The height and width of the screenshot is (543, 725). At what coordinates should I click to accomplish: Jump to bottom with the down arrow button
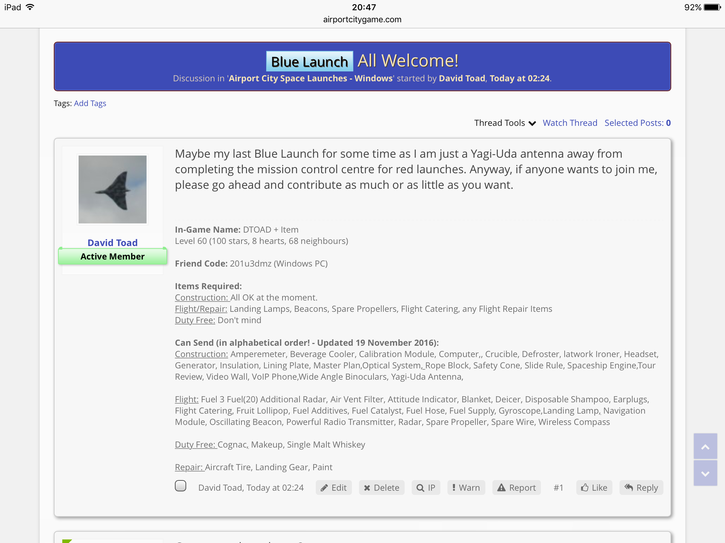tap(705, 473)
